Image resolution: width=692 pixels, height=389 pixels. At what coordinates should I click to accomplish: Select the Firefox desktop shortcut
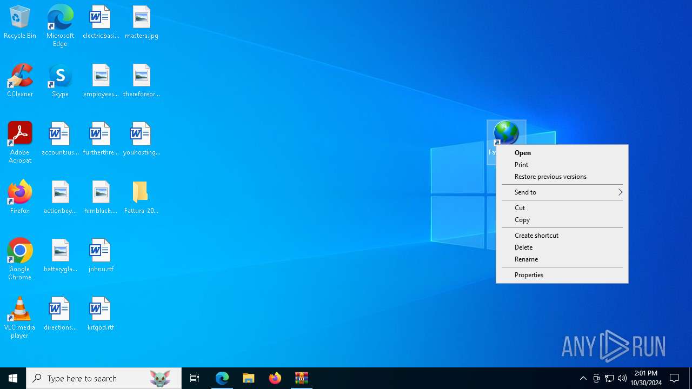tap(20, 198)
